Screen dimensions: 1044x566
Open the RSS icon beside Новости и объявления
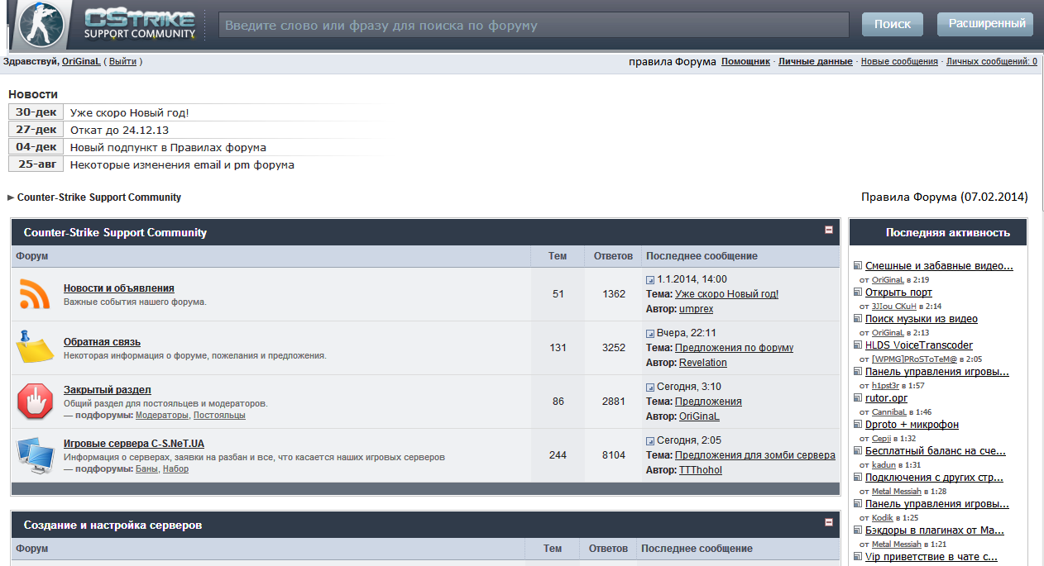[x=35, y=294]
